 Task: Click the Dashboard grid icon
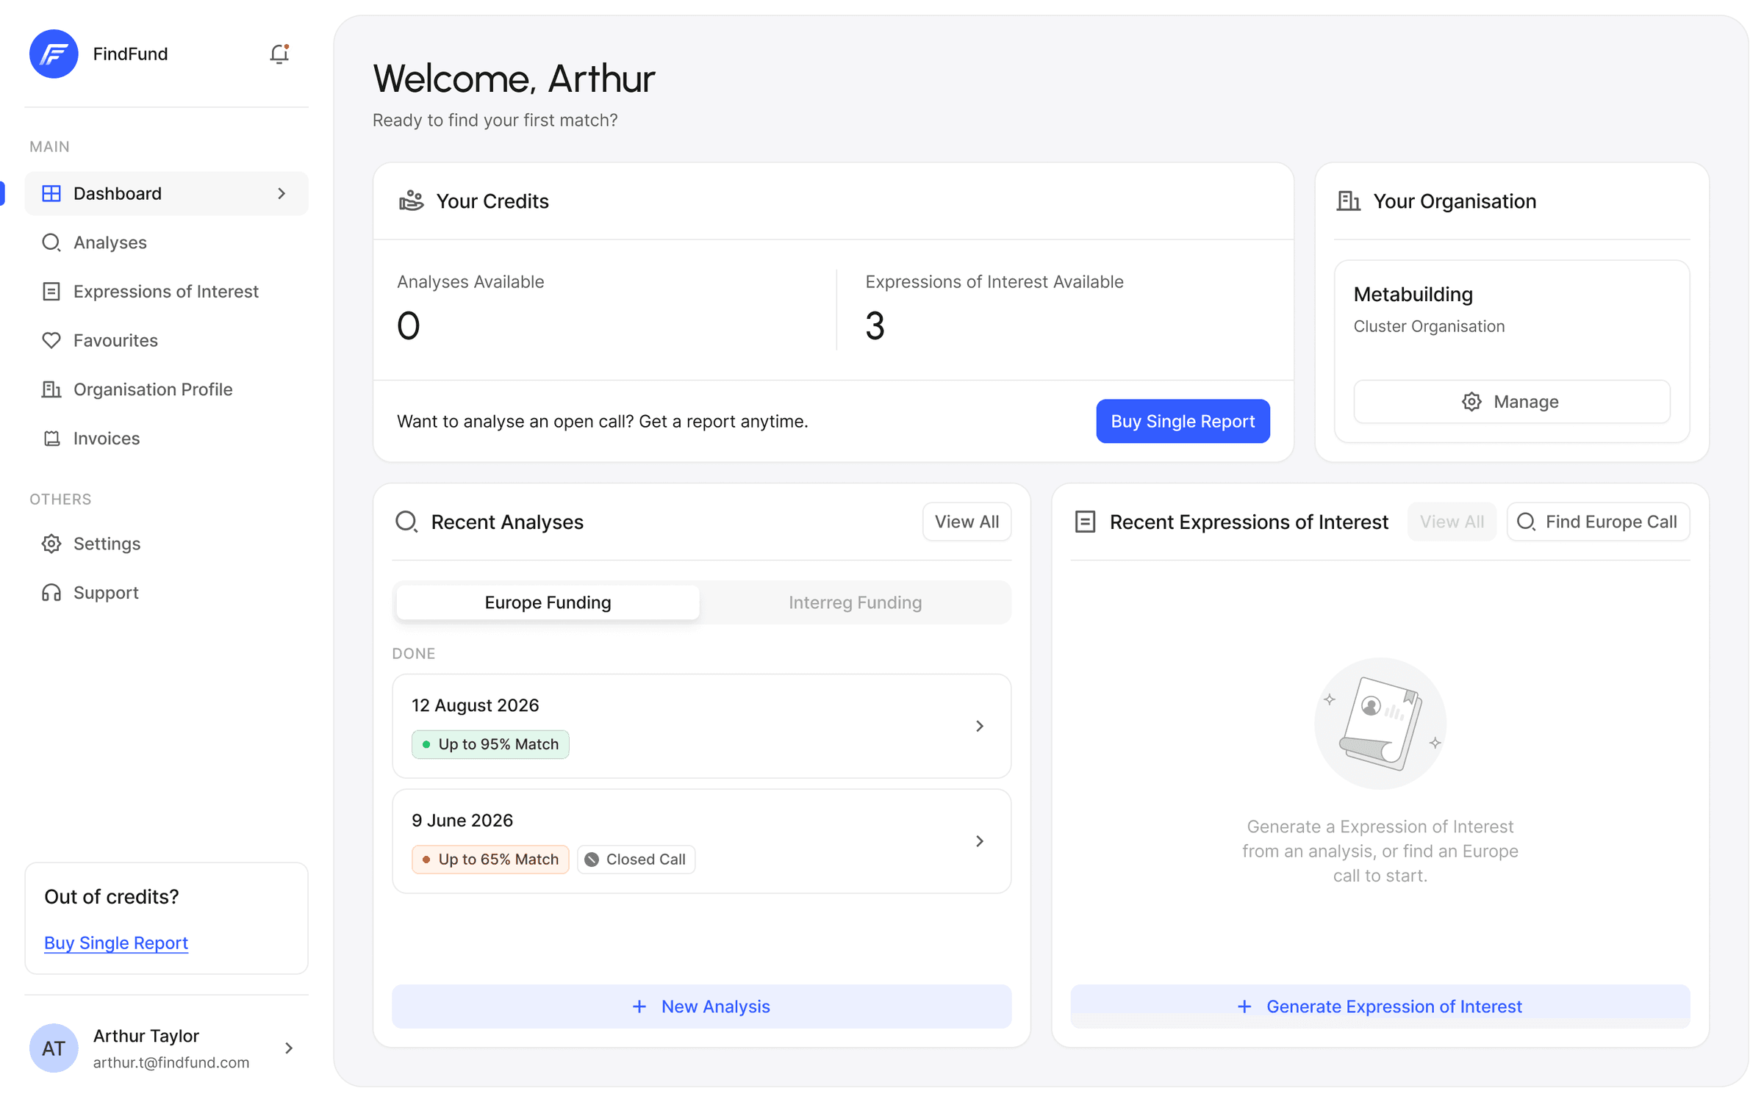click(51, 193)
